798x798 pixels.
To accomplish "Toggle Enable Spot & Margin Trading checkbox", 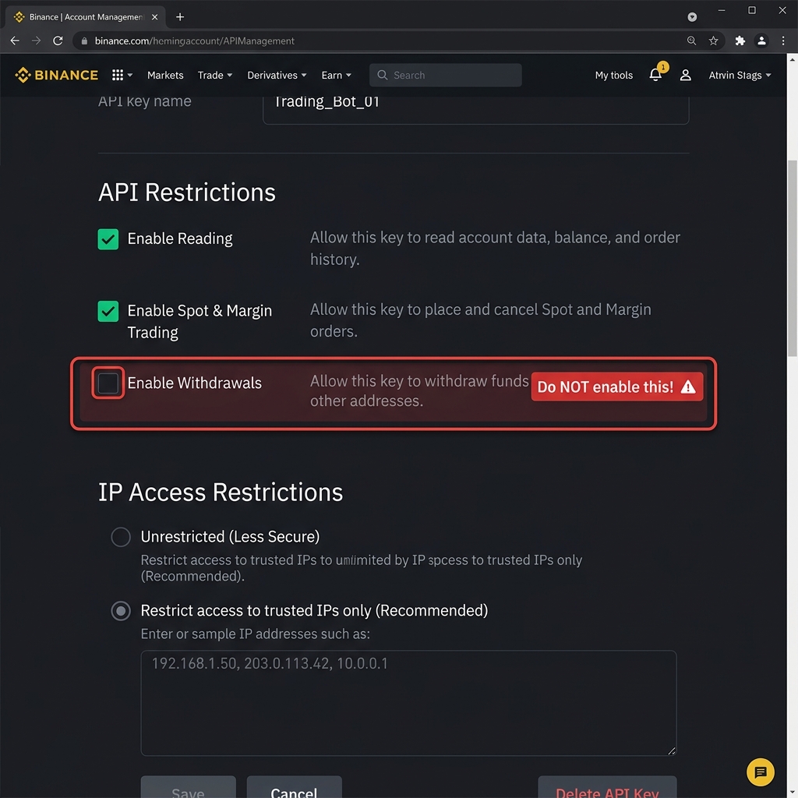I will coord(108,311).
